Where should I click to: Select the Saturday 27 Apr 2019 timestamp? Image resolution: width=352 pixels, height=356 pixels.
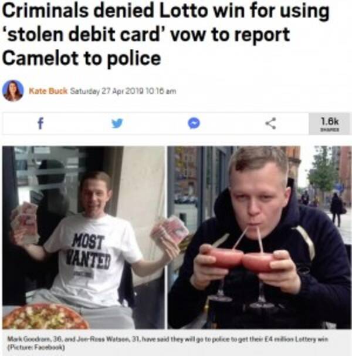123,91
